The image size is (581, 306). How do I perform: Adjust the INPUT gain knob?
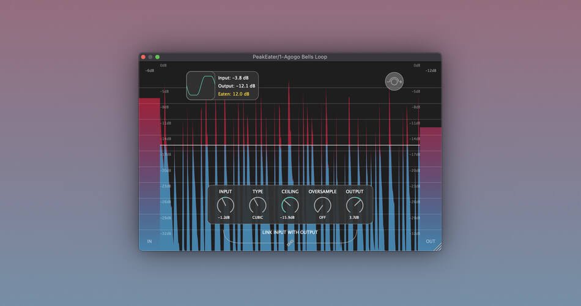pyautogui.click(x=225, y=205)
